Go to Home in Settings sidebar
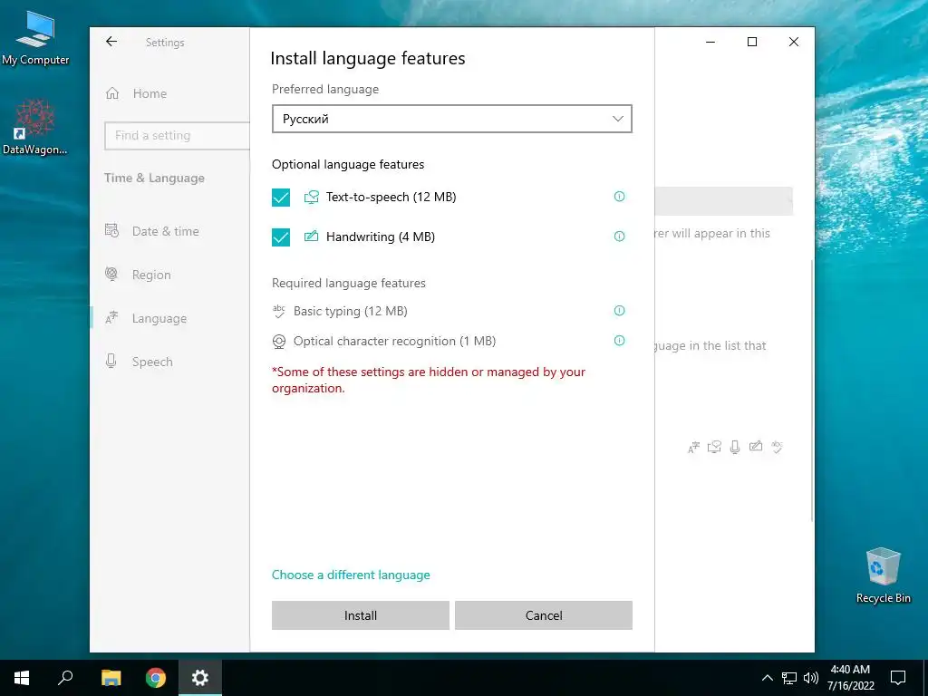 [150, 93]
